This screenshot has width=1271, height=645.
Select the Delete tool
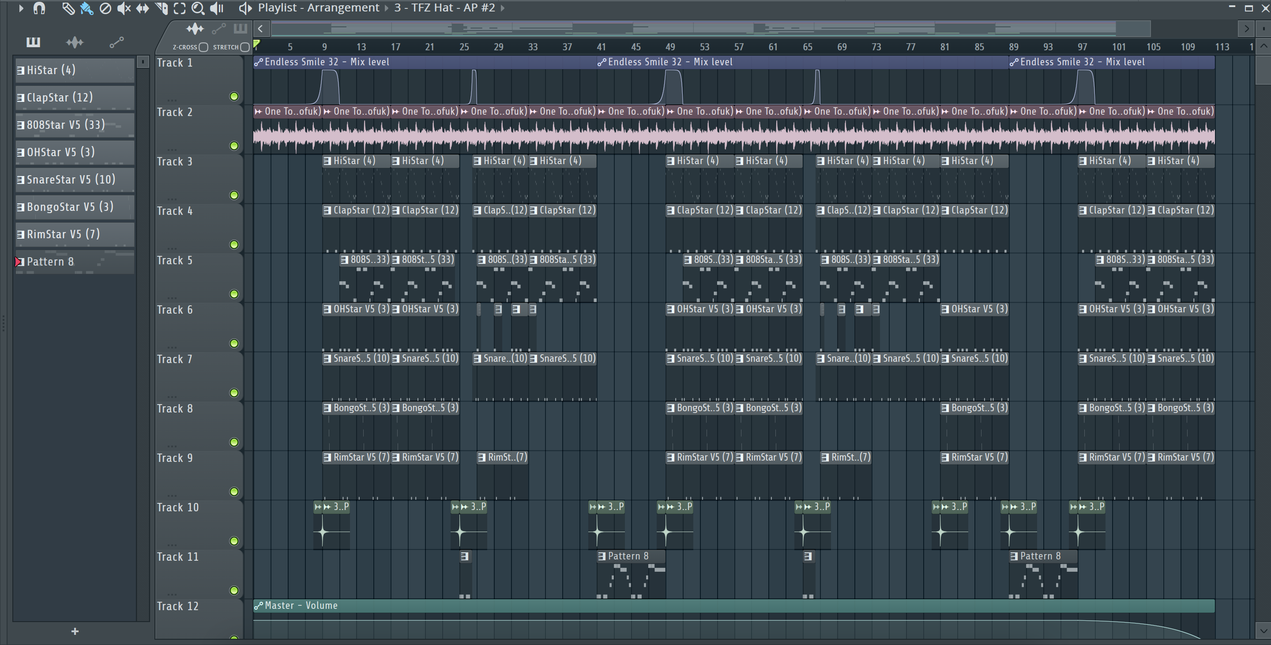[105, 8]
